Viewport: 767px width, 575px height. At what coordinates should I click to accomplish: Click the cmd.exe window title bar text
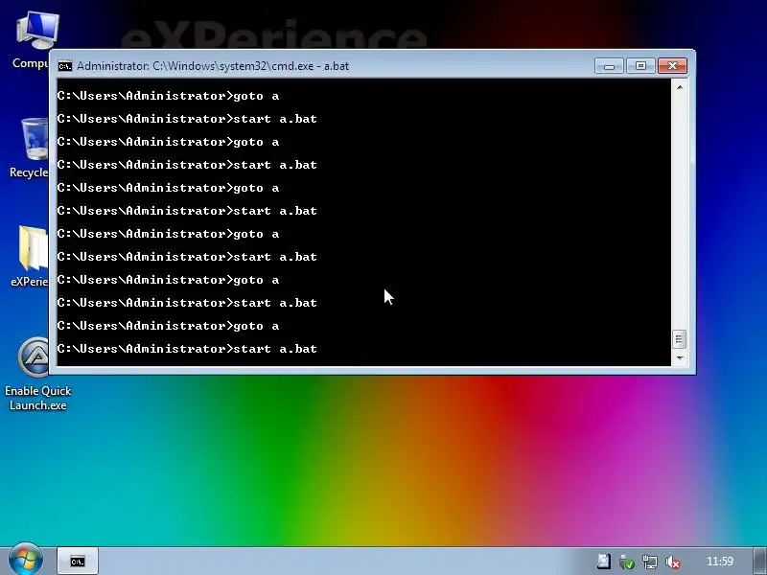tap(213, 66)
